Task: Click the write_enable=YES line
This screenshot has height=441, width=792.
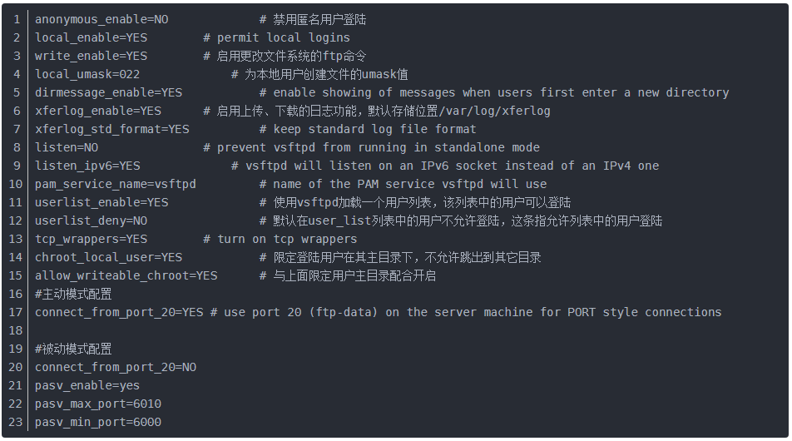Action: [x=91, y=56]
